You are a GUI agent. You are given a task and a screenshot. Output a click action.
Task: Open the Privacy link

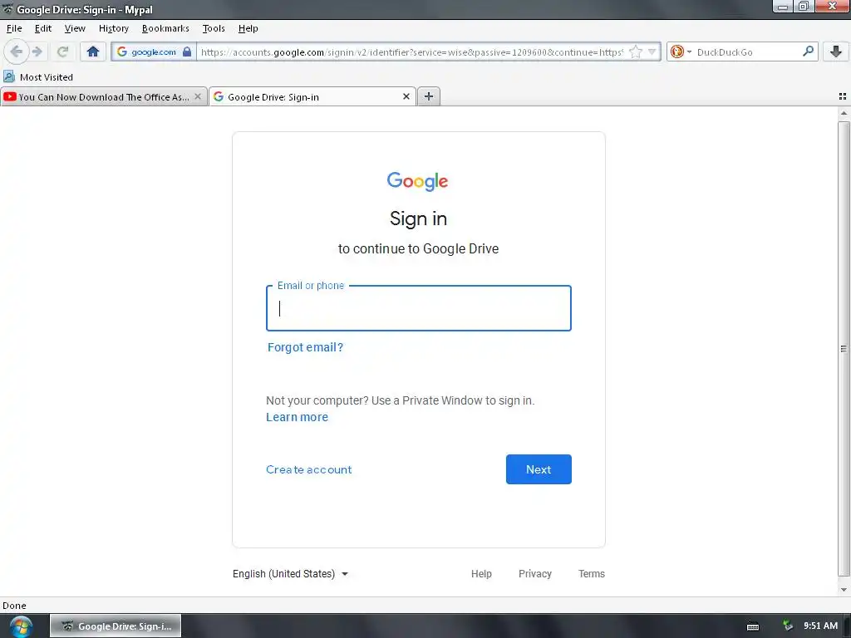point(534,574)
